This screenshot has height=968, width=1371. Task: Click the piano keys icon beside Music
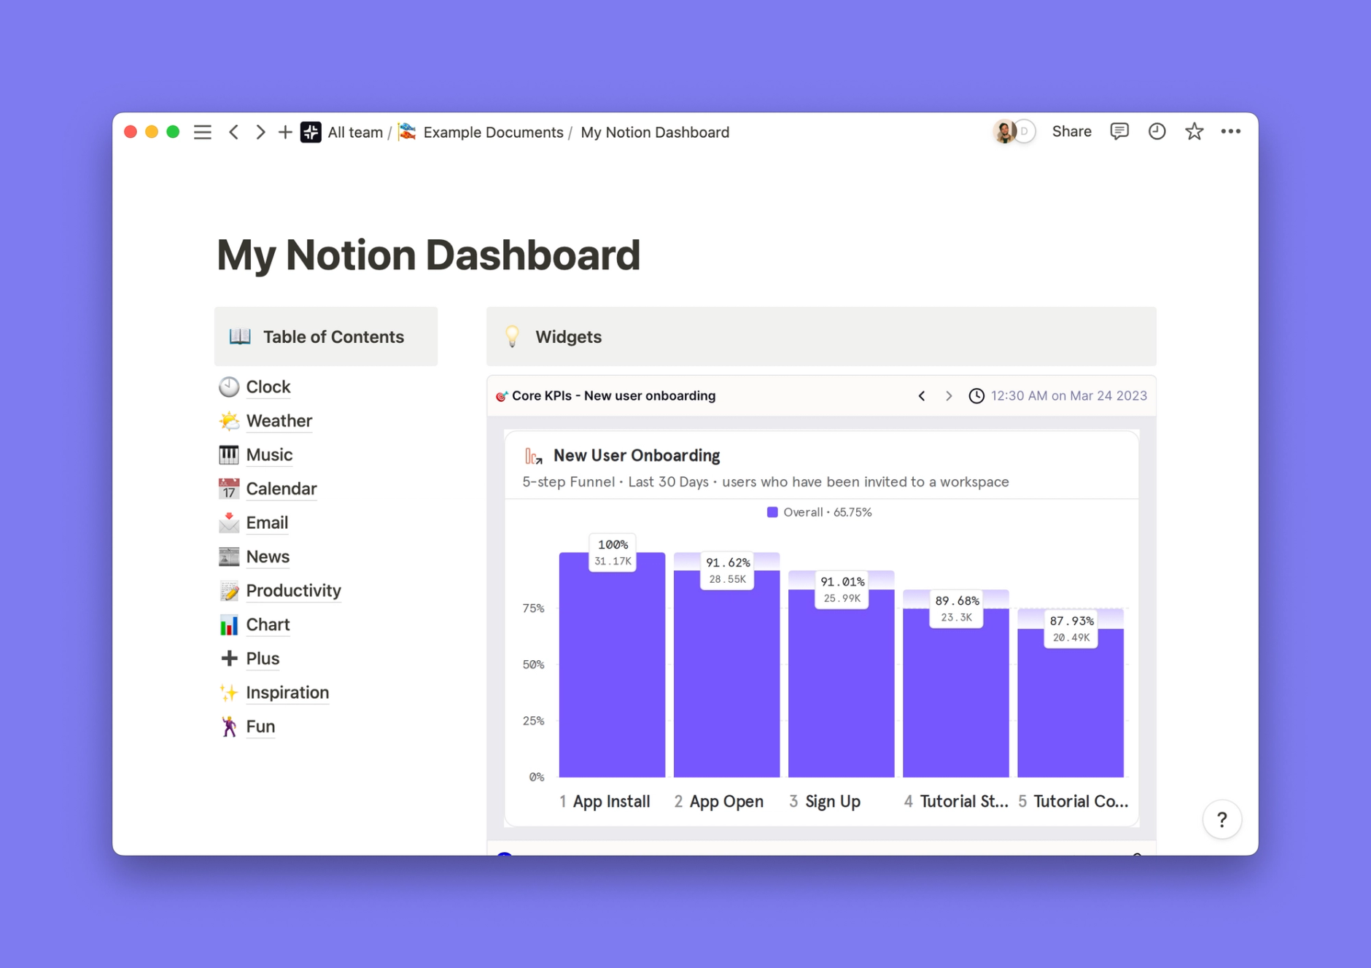point(229,454)
